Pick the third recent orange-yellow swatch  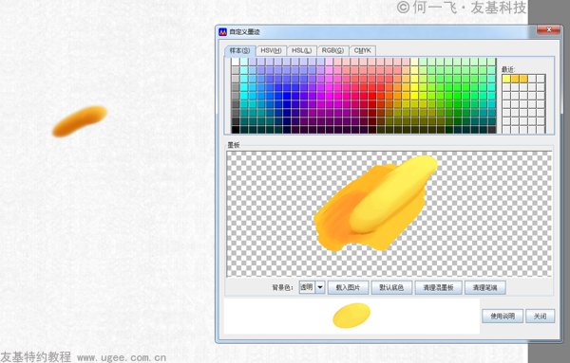(x=523, y=79)
